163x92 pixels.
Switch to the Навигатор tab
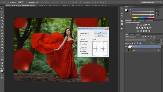coord(141,20)
